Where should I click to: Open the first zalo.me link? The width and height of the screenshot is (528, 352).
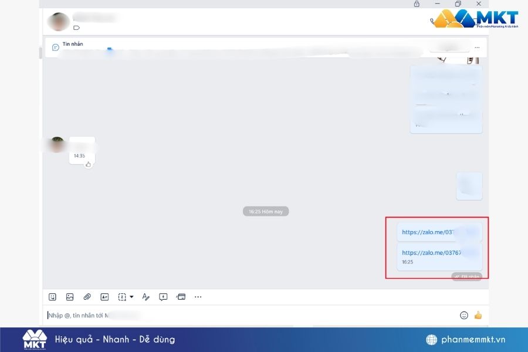point(428,232)
